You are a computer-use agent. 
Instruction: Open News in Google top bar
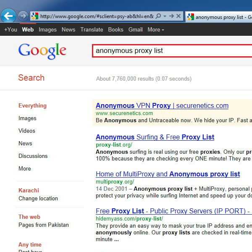68,29
